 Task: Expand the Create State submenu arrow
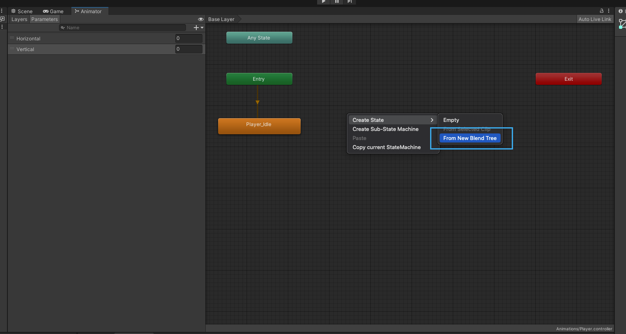[432, 120]
